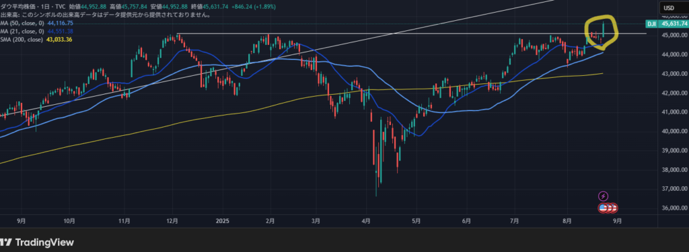Click the purple lightning event icon
Screen dimensions: 689x252
click(x=604, y=196)
